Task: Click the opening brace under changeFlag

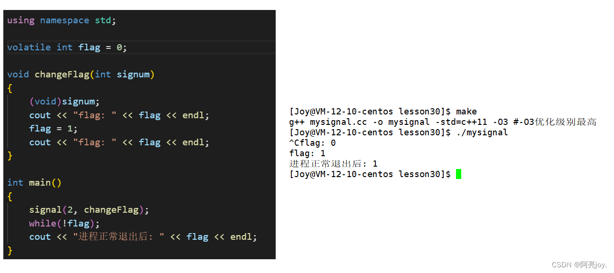Action: 10,88
